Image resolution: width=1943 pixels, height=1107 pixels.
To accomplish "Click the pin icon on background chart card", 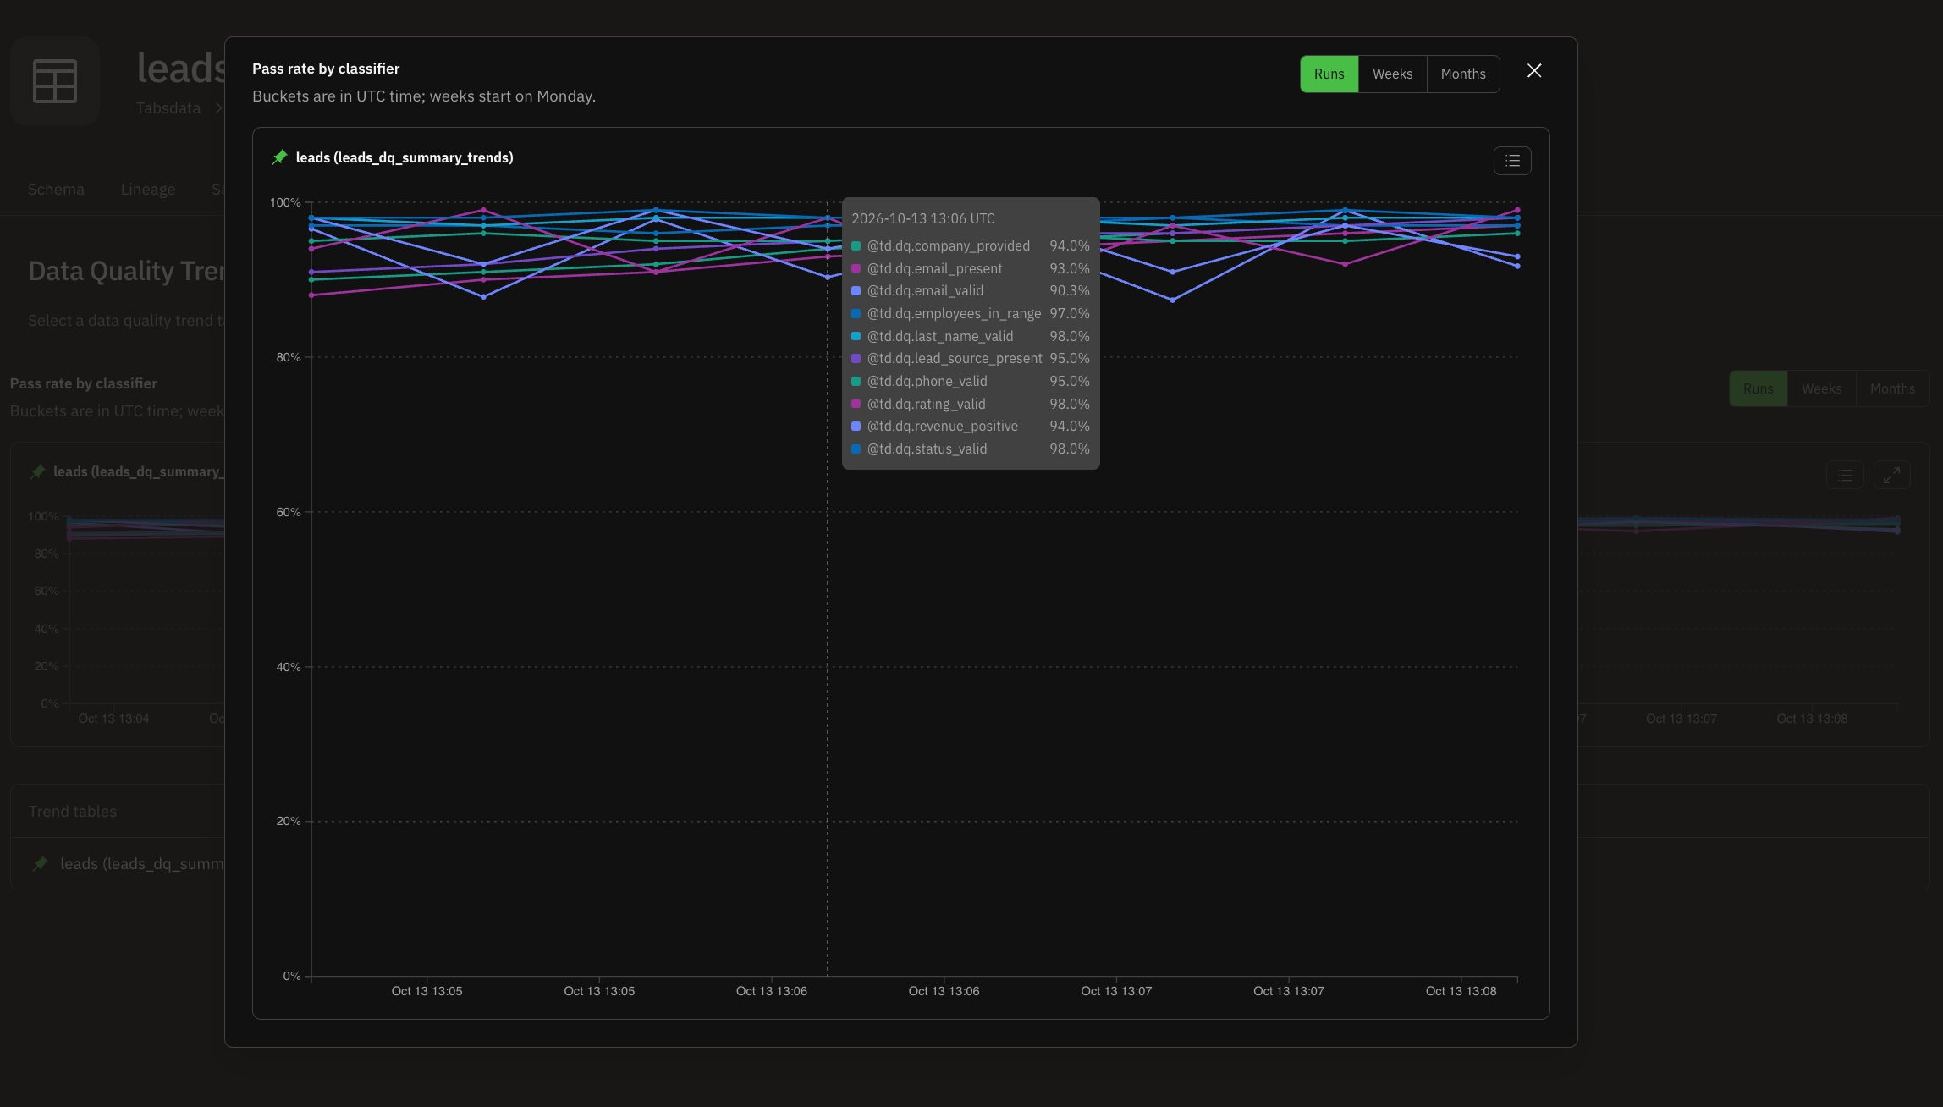I will pos(37,471).
